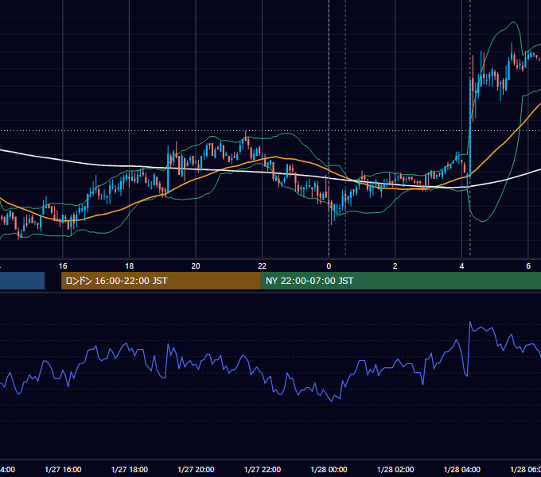Select the blue session bar before ロンドン
Image resolution: width=541 pixels, height=477 pixels.
coord(22,281)
